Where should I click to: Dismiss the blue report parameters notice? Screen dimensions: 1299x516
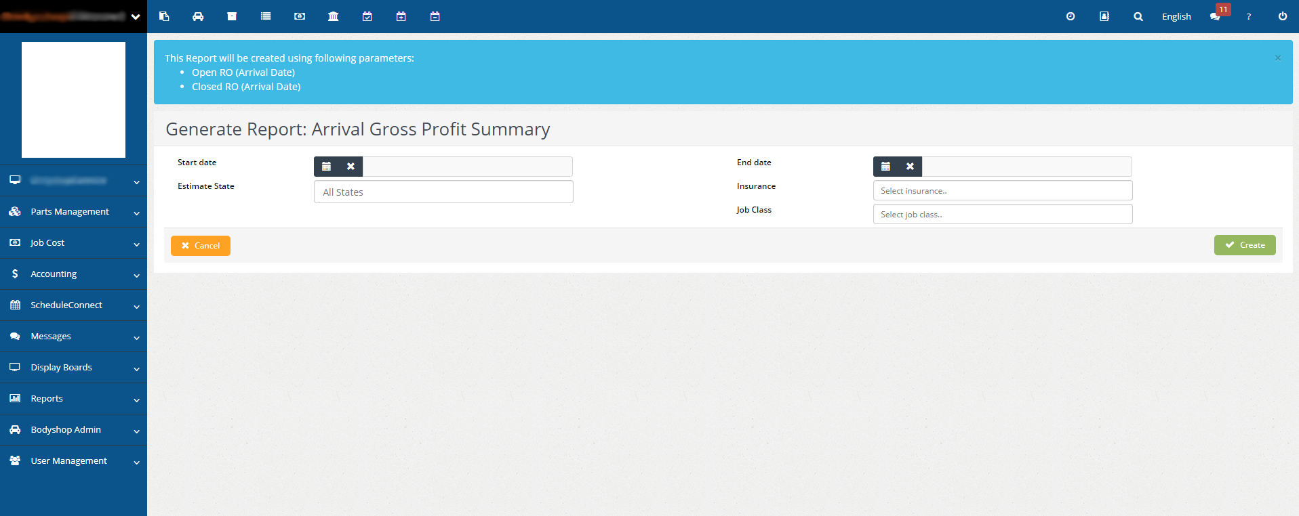[x=1278, y=58]
